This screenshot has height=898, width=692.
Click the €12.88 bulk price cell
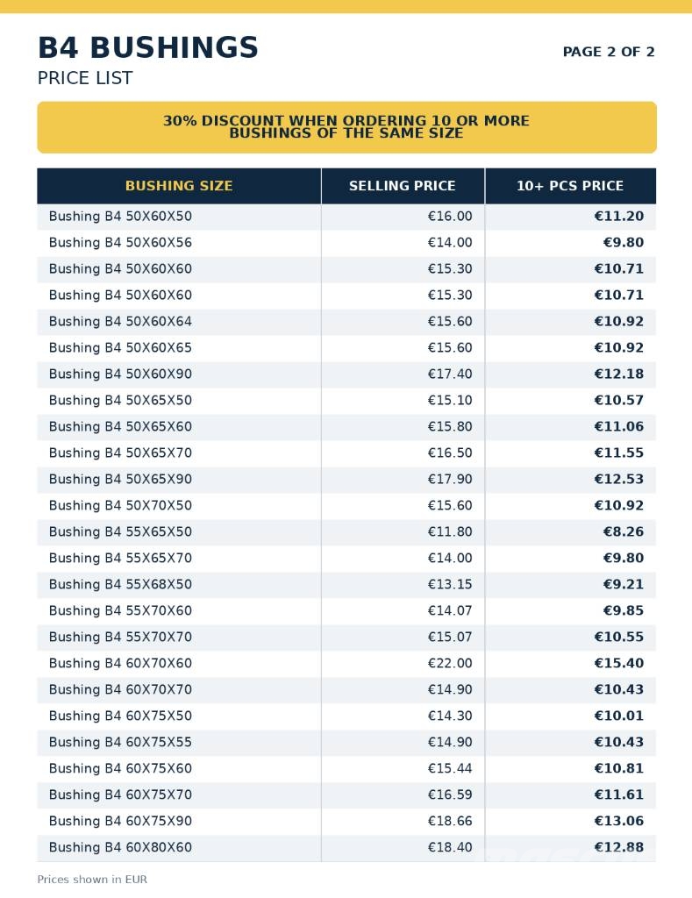pos(618,848)
